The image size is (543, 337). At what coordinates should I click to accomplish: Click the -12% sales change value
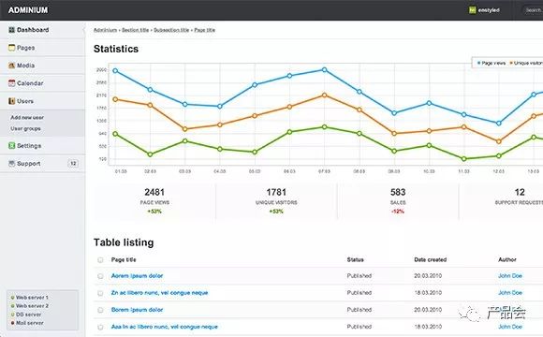click(x=398, y=212)
